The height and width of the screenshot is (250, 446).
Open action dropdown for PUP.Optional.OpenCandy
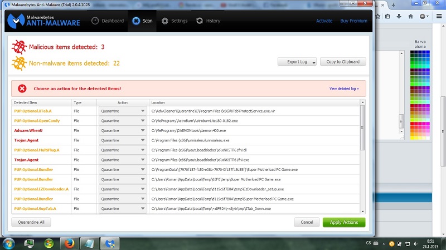tap(123, 121)
